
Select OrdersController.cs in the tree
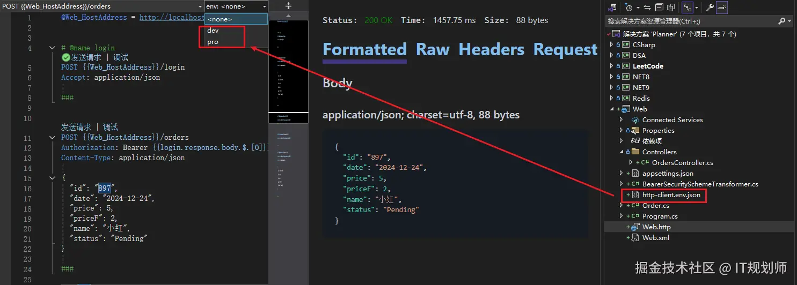click(682, 162)
